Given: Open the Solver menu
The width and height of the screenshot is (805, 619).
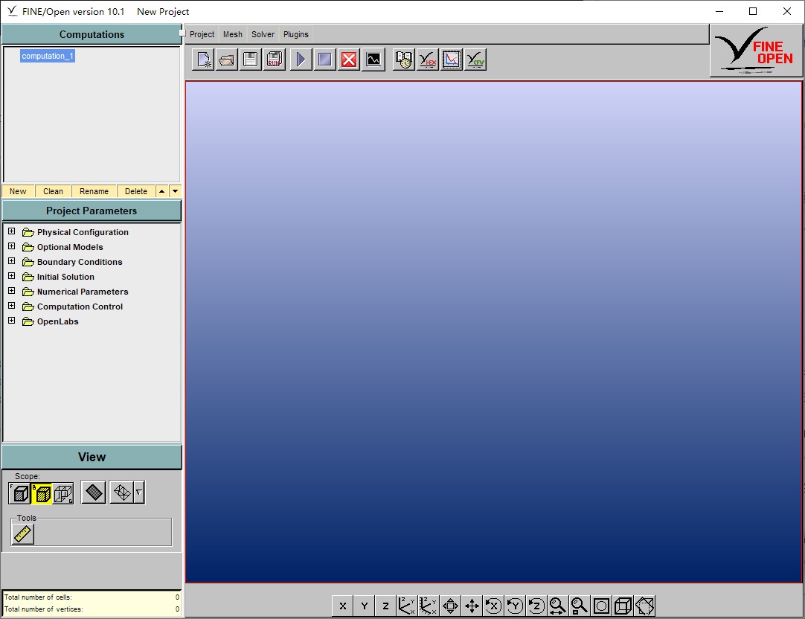Looking at the screenshot, I should click(263, 34).
